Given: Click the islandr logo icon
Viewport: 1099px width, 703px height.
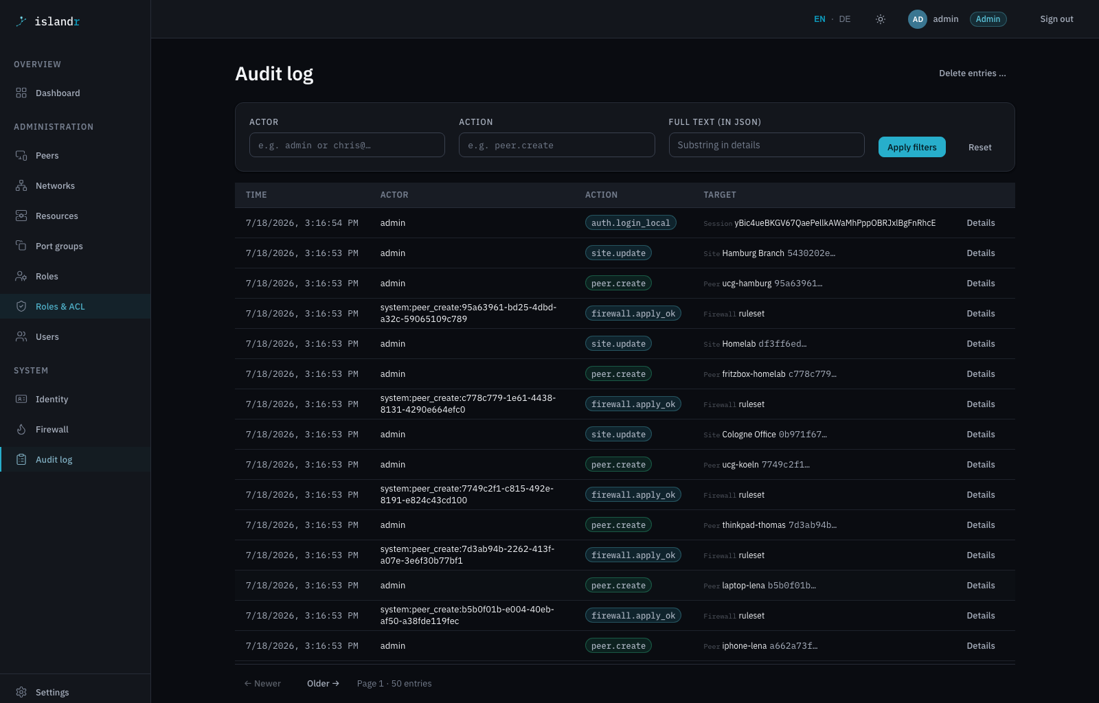Looking at the screenshot, I should 21,21.
